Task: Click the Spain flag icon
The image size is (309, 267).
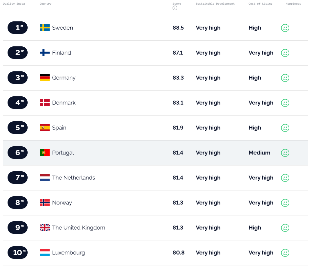Action: click(45, 128)
